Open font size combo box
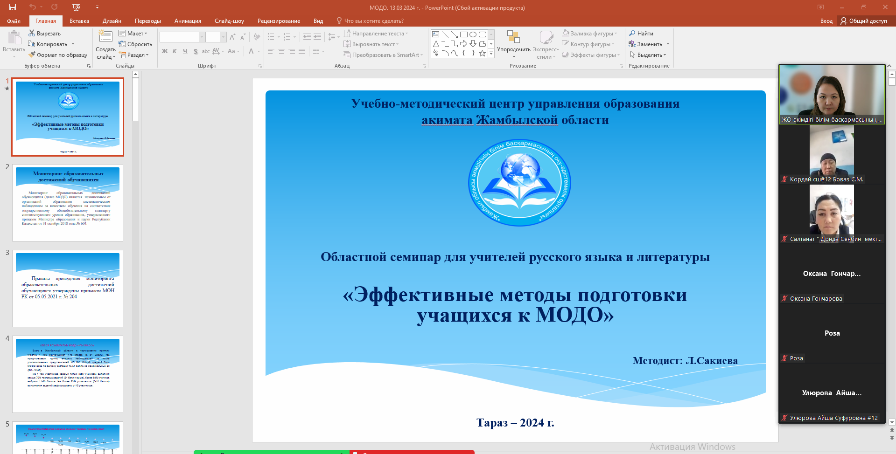Image resolution: width=896 pixels, height=454 pixels. (x=216, y=37)
